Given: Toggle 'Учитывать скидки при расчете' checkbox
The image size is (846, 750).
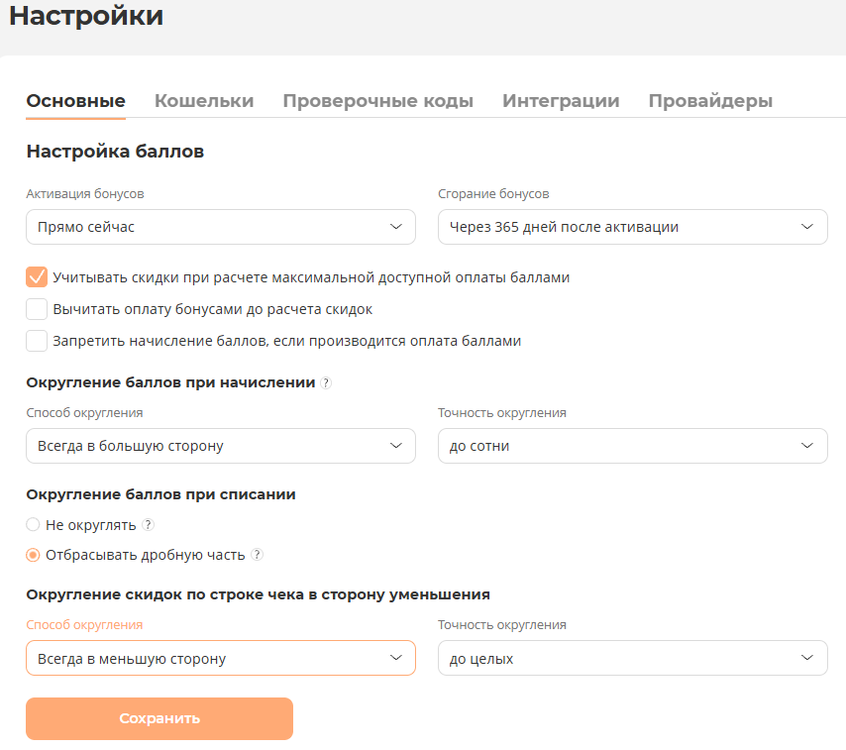Looking at the screenshot, I should [x=38, y=277].
